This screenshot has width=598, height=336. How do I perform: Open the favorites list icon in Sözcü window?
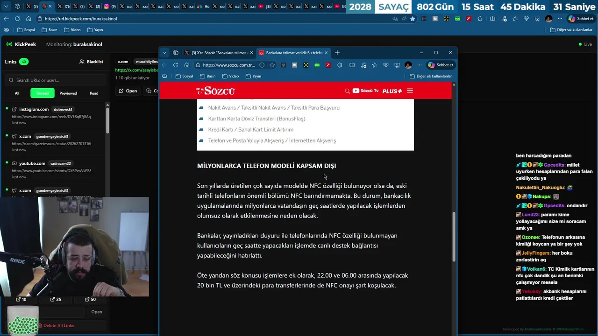click(x=375, y=65)
